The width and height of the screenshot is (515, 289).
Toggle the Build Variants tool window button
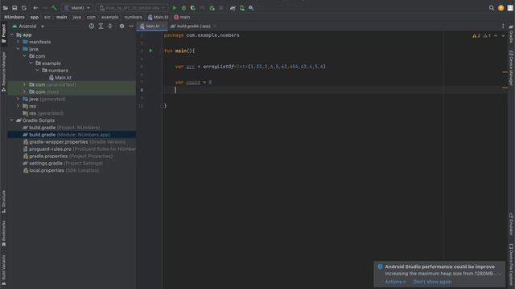(3, 271)
